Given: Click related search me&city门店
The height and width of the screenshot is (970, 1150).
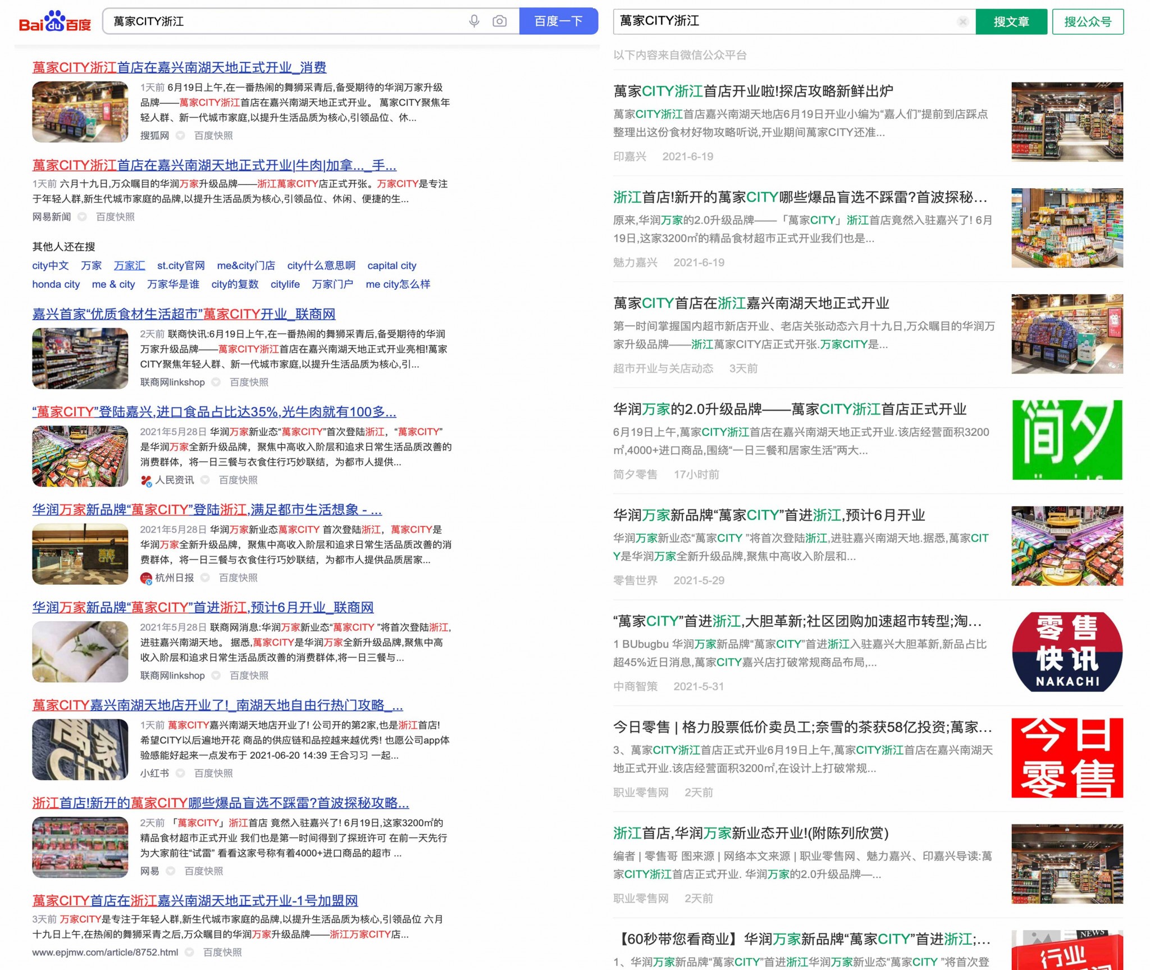Looking at the screenshot, I should point(246,266).
